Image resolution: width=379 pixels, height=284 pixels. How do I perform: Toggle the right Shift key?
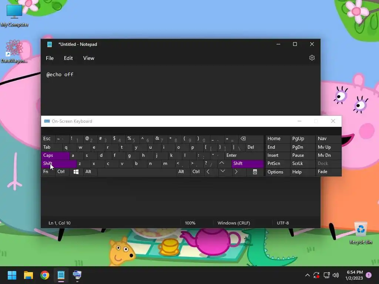[x=248, y=163]
